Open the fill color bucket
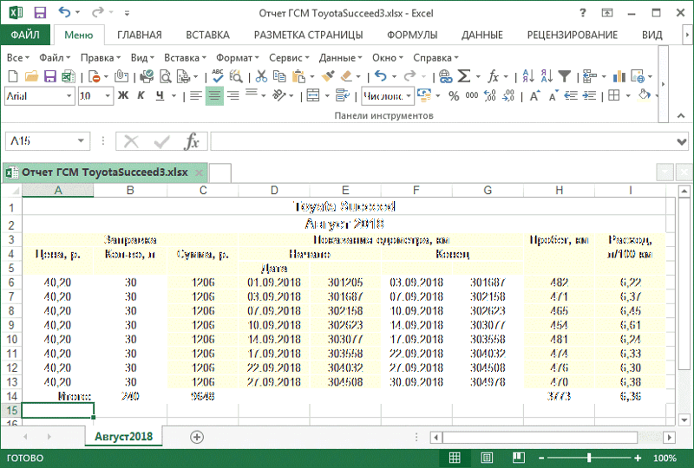 coord(645,95)
